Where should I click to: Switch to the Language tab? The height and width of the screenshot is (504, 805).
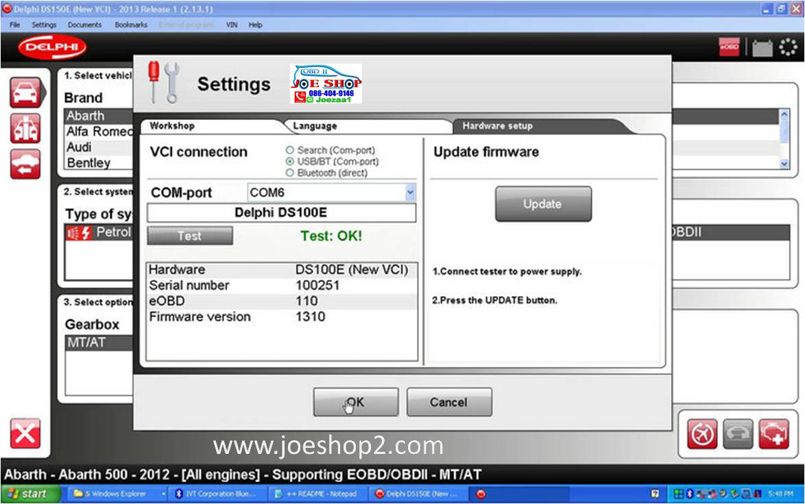click(315, 126)
